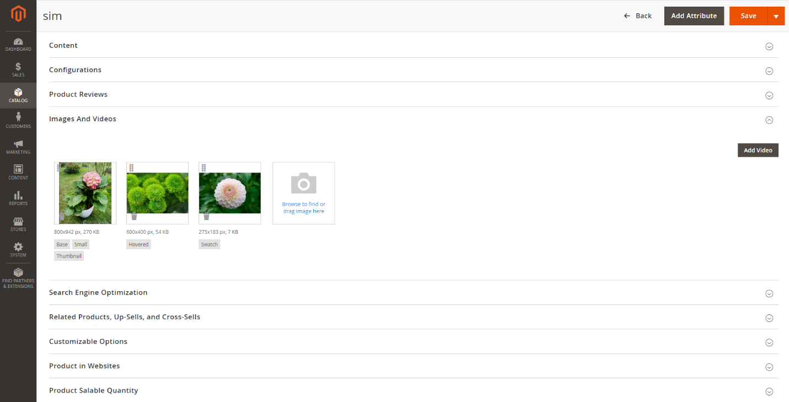This screenshot has height=402, width=789.
Task: Click the 'Base' role label
Action: [x=62, y=244]
